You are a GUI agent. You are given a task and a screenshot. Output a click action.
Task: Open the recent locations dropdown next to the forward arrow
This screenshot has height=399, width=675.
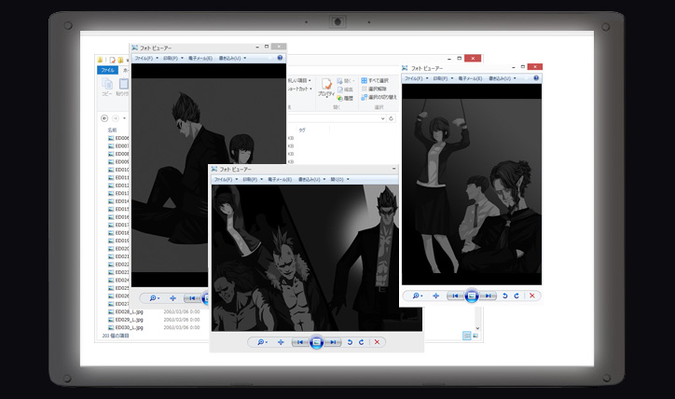tap(124, 118)
